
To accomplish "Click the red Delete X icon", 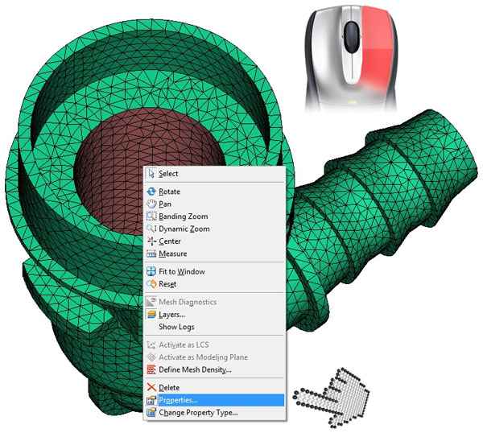I will click(151, 388).
